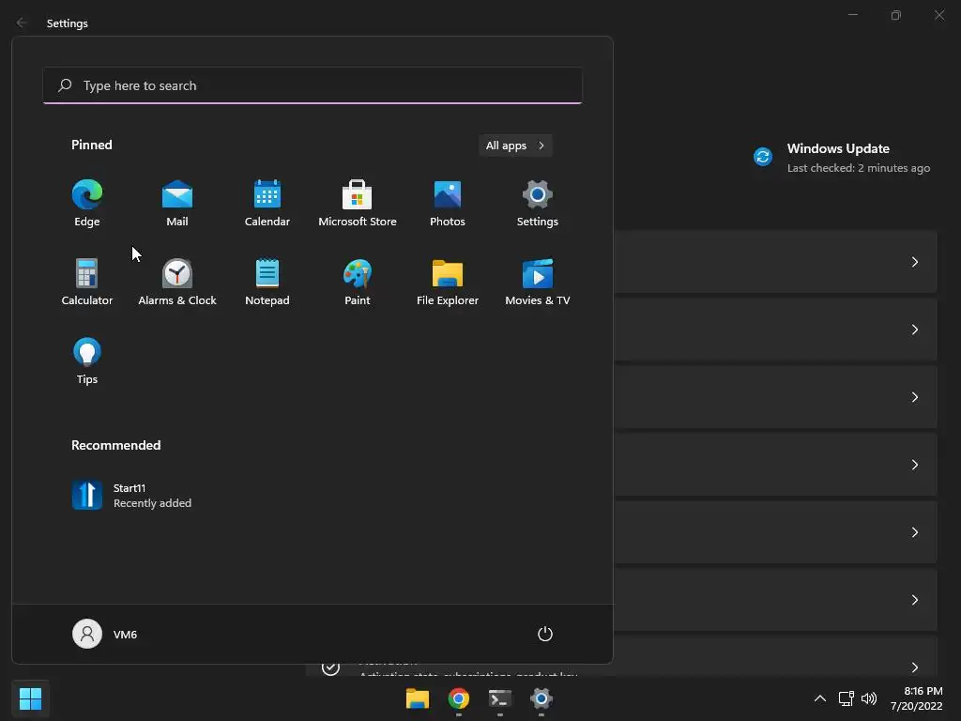Expand the sixth Settings row chevron
The width and height of the screenshot is (961, 721).
click(x=914, y=600)
